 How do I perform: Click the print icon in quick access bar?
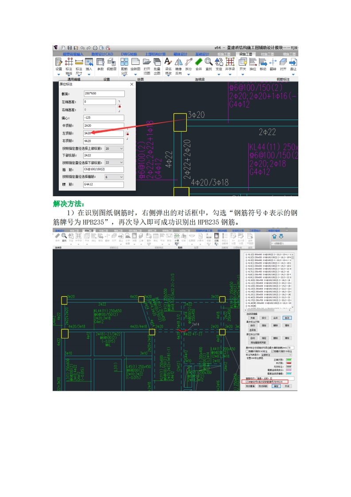click(x=95, y=48)
